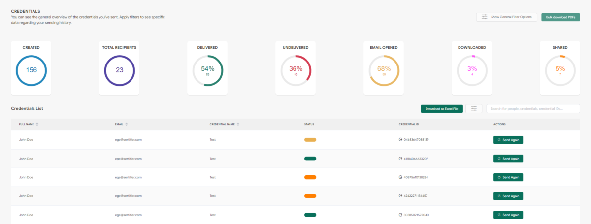Send Again for credential 40875610138284
The height and width of the screenshot is (224, 591).
click(508, 177)
